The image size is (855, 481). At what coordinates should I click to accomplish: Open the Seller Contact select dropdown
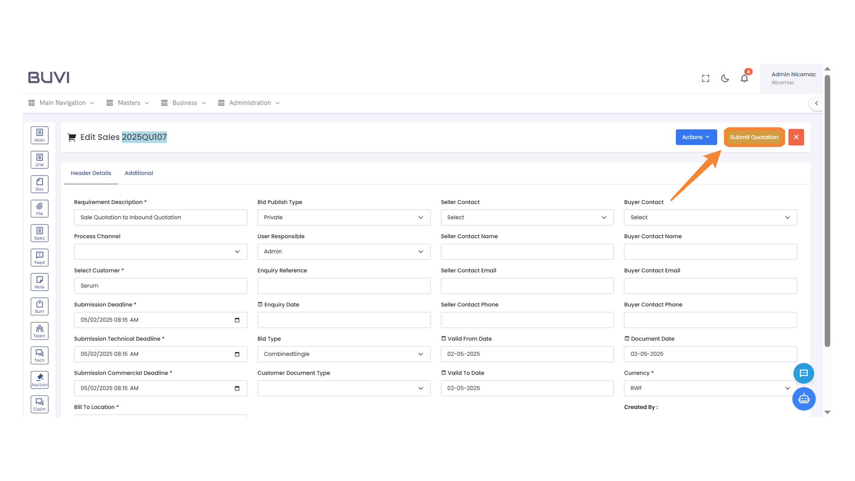coord(527,217)
